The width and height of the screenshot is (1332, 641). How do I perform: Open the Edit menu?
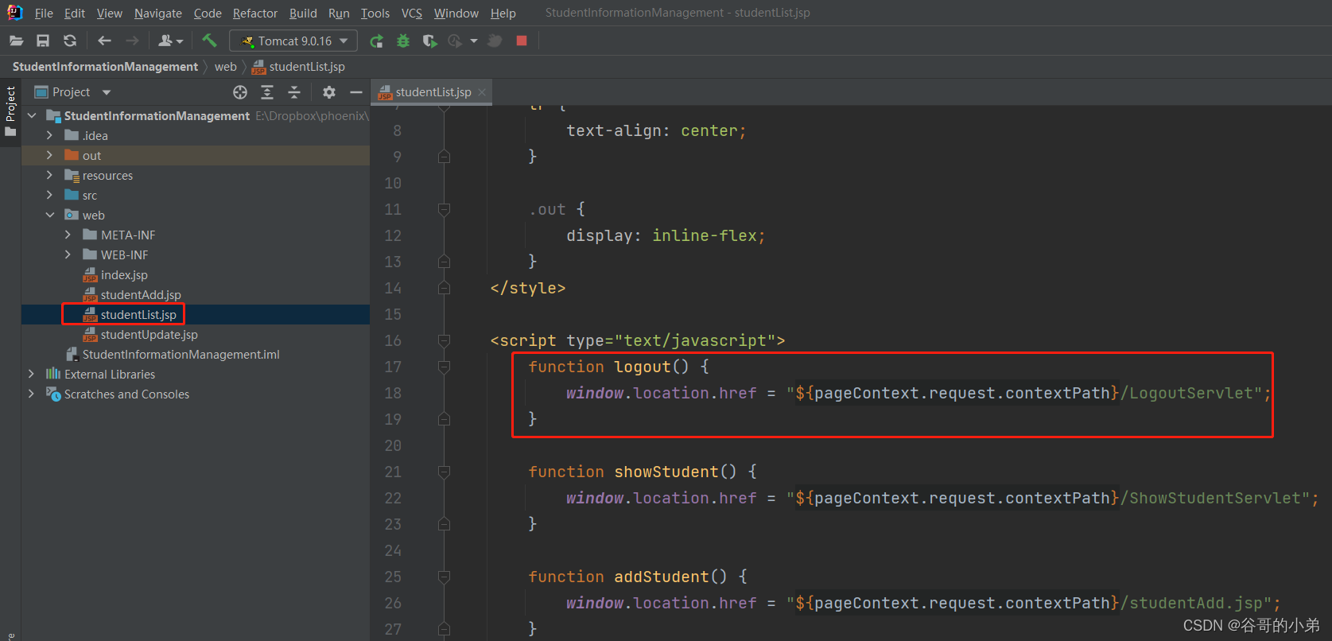point(75,13)
